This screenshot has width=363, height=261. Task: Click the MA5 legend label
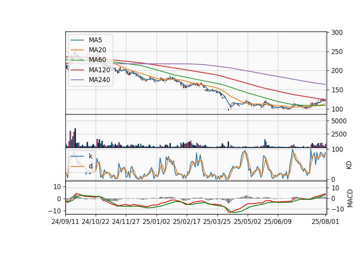[95, 40]
